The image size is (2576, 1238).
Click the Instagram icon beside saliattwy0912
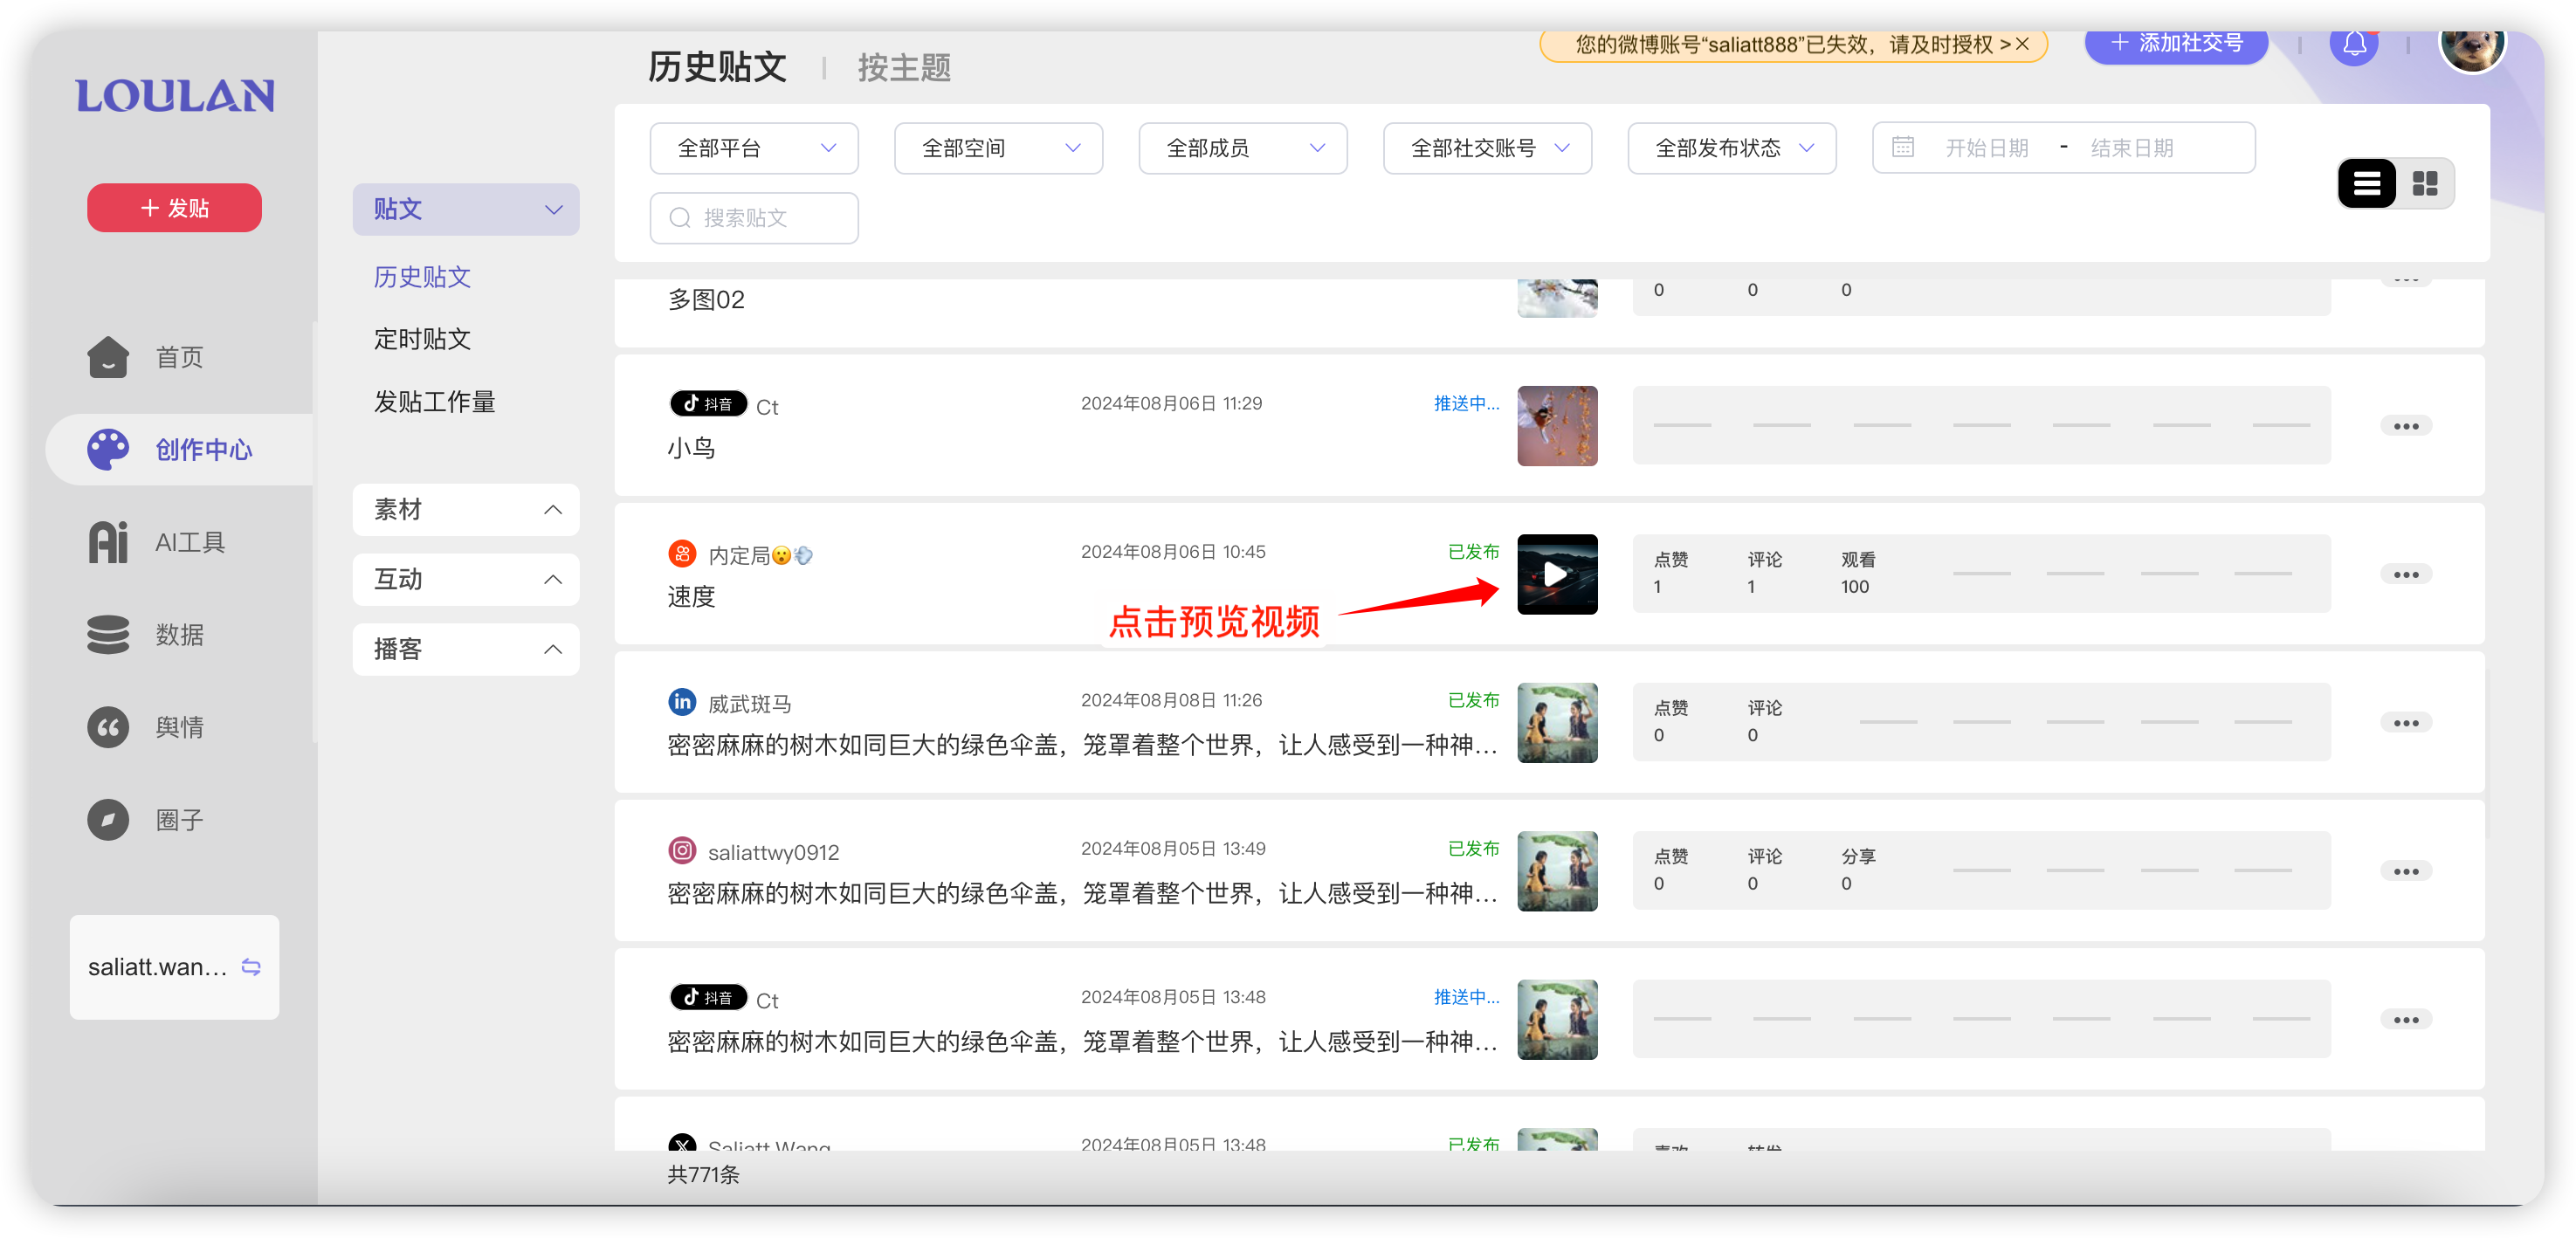pyautogui.click(x=682, y=850)
